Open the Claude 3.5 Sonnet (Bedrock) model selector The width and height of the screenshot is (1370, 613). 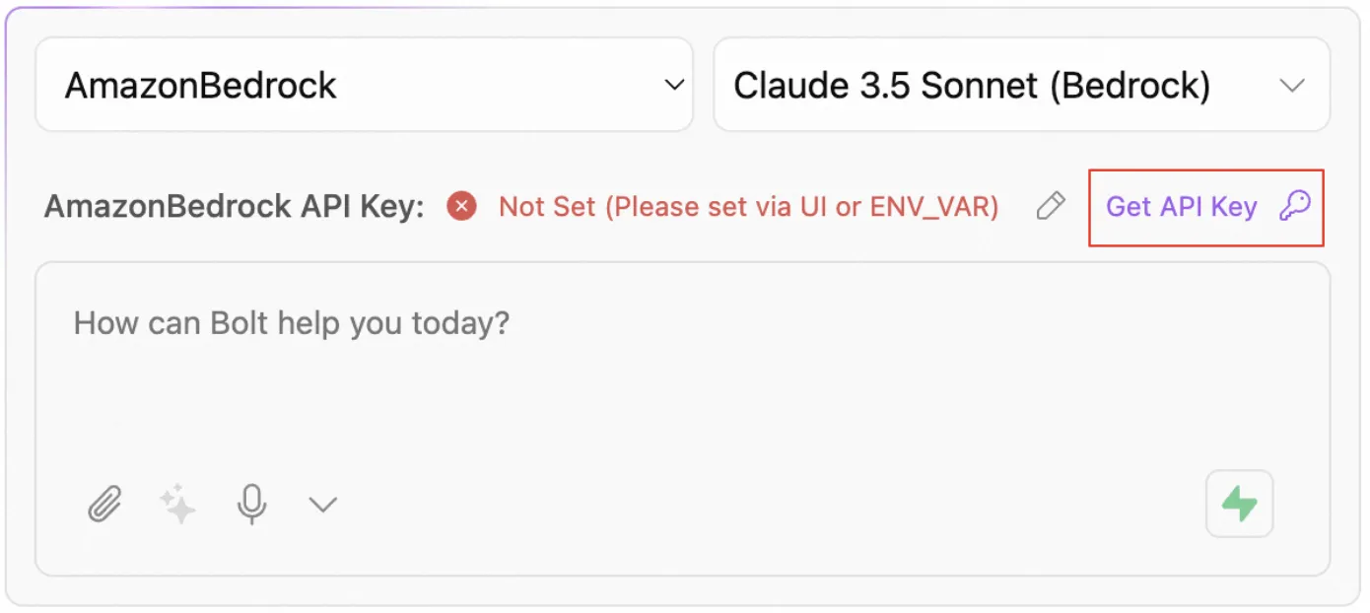coord(1020,86)
